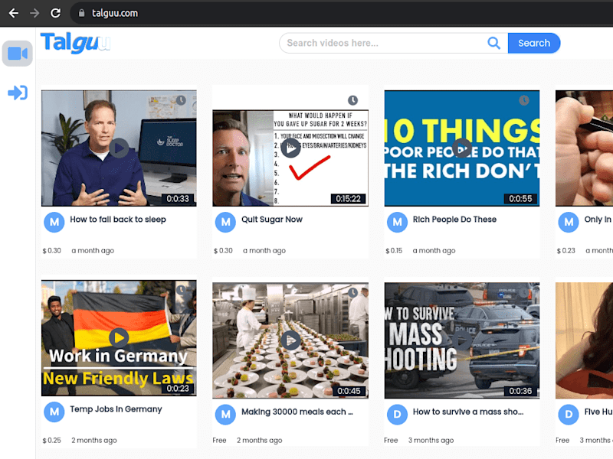613x459 pixels.
Task: Click the magnifier icon in search box
Action: pyautogui.click(x=493, y=43)
